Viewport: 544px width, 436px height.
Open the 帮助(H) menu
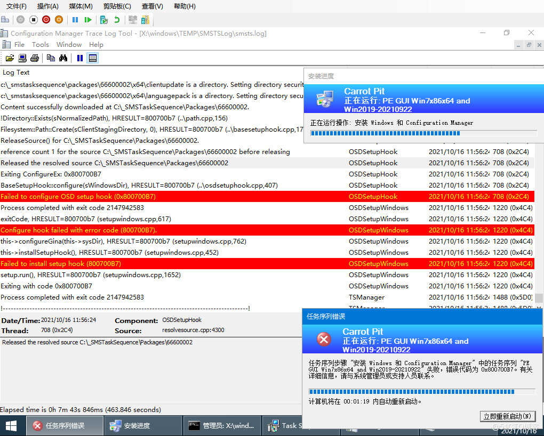(x=185, y=6)
